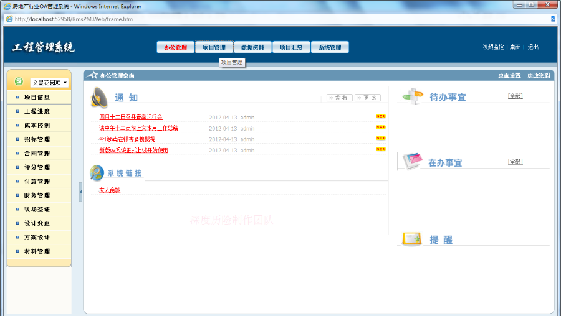Screen dimensions: 561x316
Task: Click the compatibility icon at address bar end
Action: pyautogui.click(x=553, y=19)
